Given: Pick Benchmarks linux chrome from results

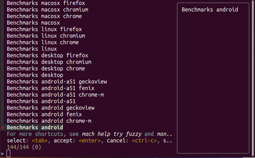Looking at the screenshot, I should click(x=42, y=42).
